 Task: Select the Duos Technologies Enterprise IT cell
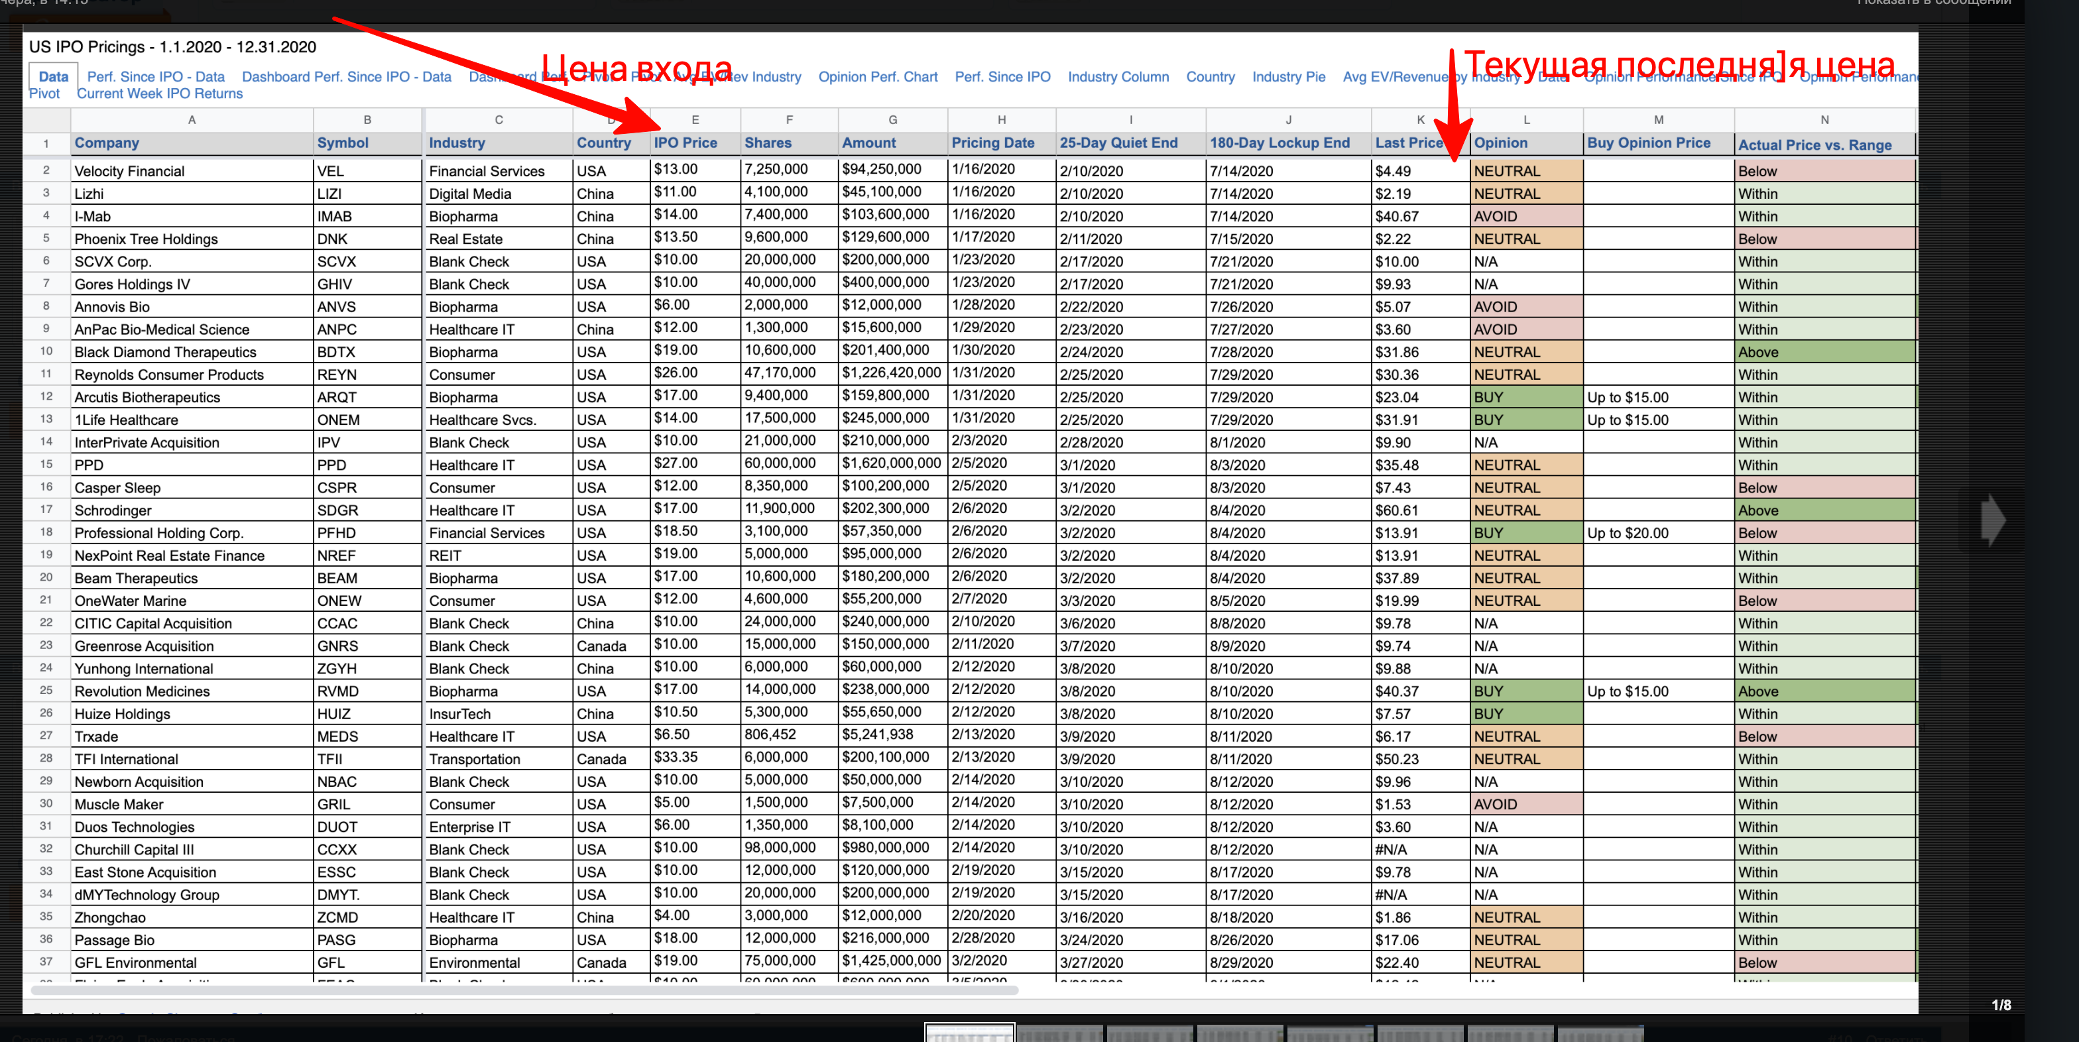(x=499, y=827)
